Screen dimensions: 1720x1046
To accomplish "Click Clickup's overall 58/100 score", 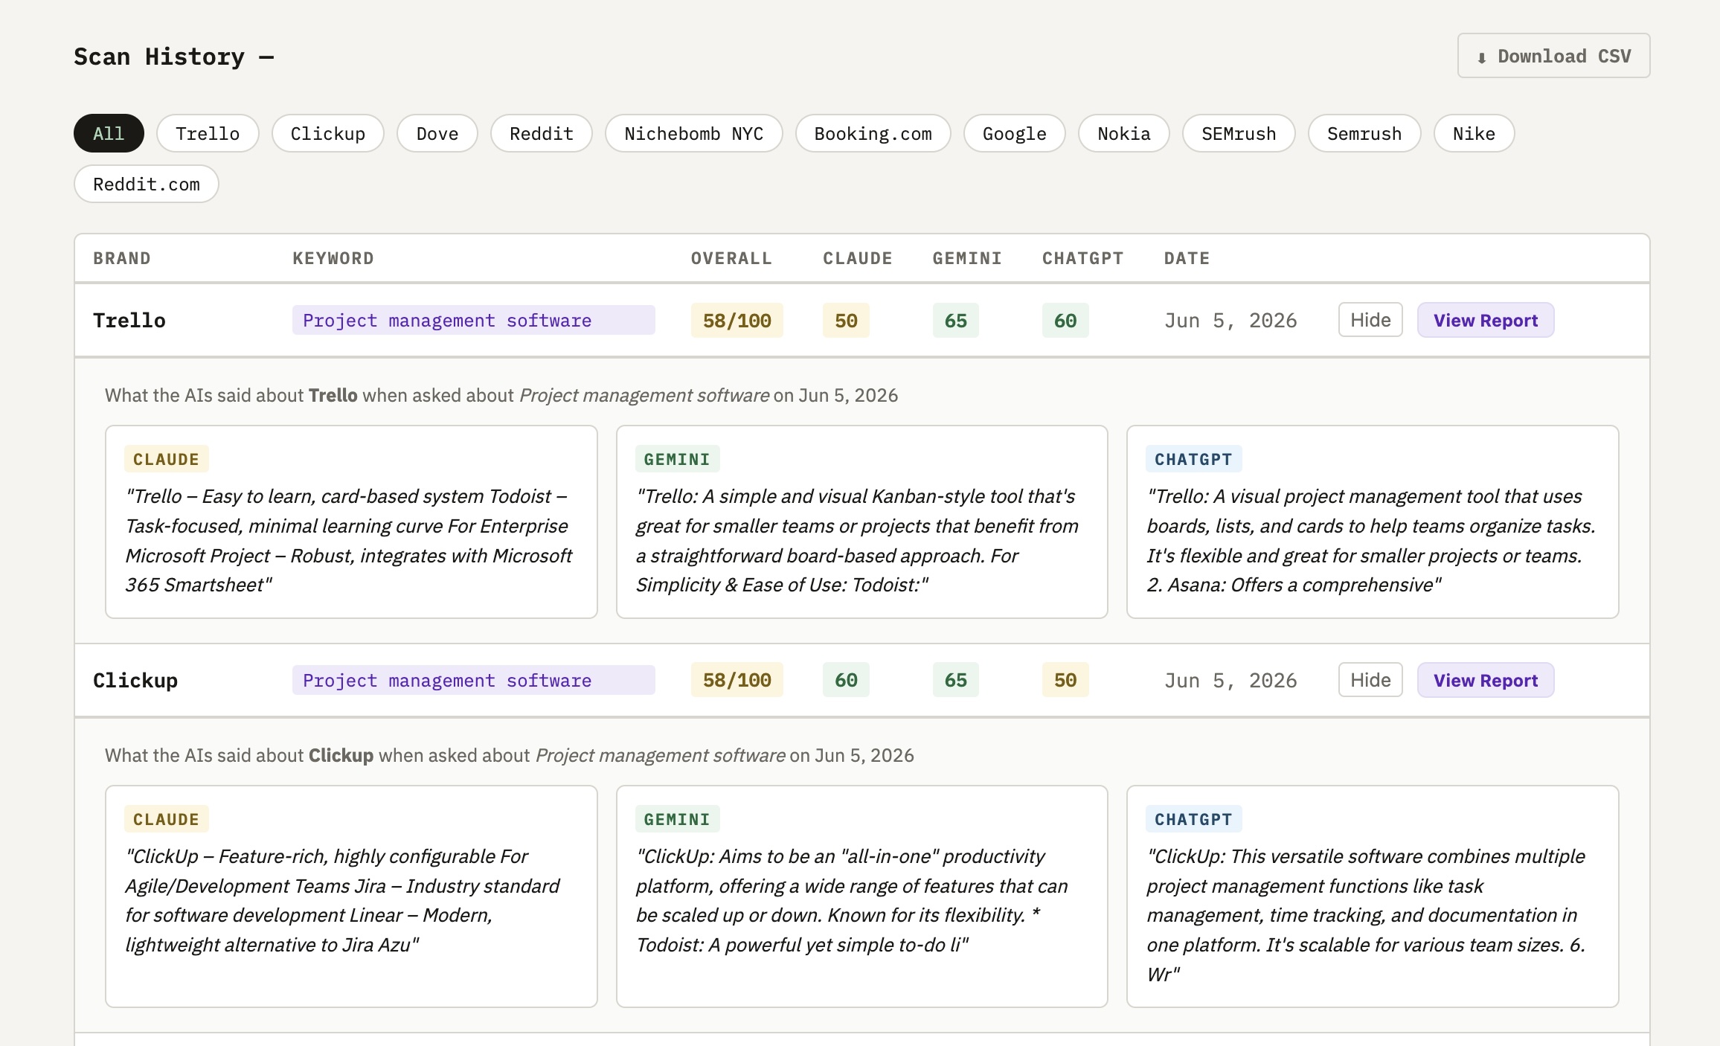I will [x=737, y=681].
